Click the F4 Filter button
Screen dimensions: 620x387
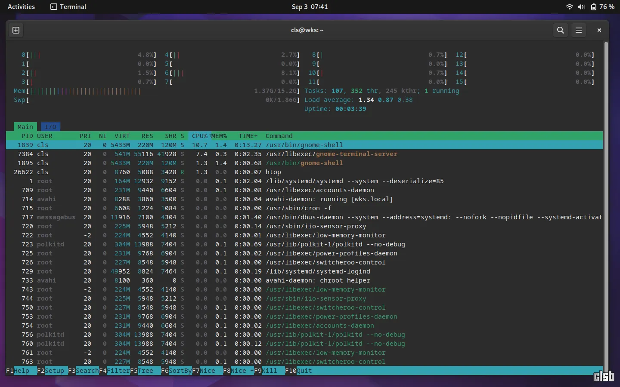pos(115,371)
